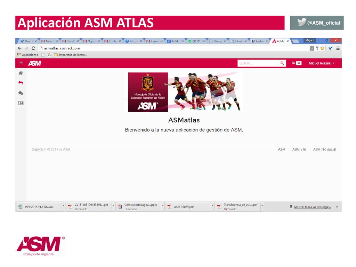Go to Home via sidebar house icon
The image size is (356, 267).
[x=21, y=73]
